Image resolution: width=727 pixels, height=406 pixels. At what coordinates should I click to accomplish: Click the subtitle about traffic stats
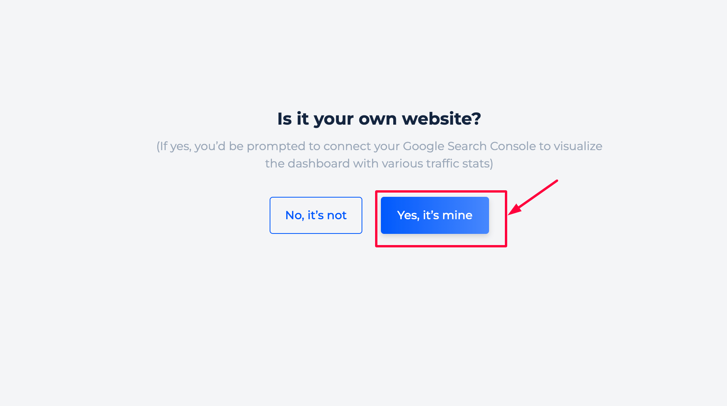pos(379,163)
